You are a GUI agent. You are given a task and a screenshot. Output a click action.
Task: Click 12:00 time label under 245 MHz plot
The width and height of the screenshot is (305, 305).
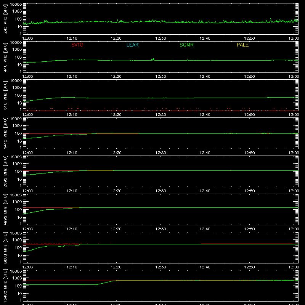point(27,39)
